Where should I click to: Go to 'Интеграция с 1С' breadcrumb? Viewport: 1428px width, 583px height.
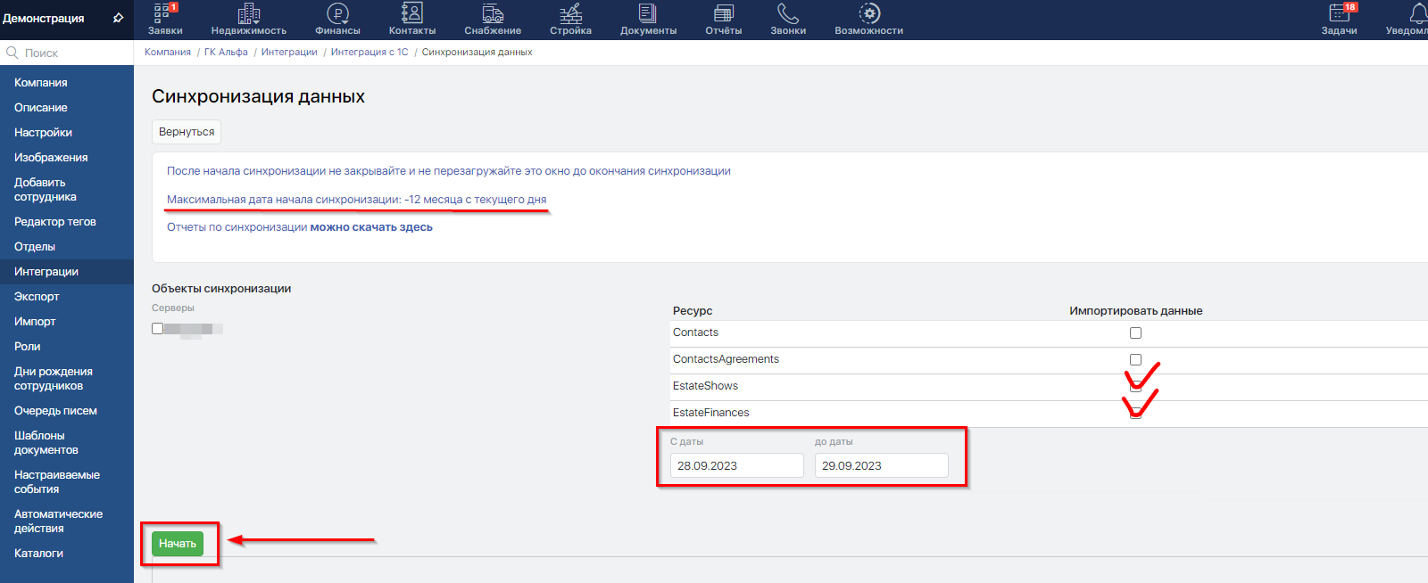click(x=369, y=53)
